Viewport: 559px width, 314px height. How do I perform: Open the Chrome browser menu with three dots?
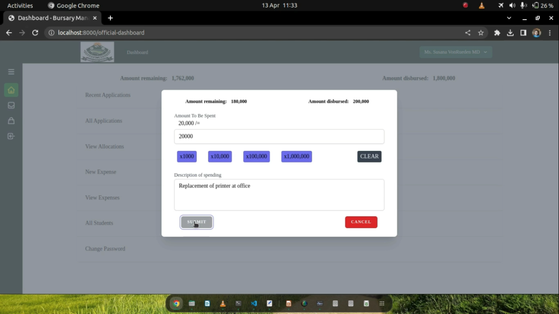click(x=550, y=33)
